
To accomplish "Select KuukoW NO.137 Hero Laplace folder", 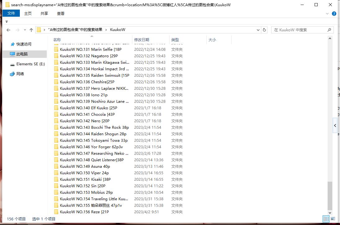I will [x=94, y=88].
